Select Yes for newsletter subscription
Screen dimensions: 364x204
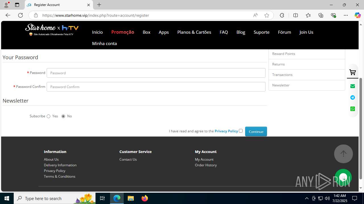49,116
